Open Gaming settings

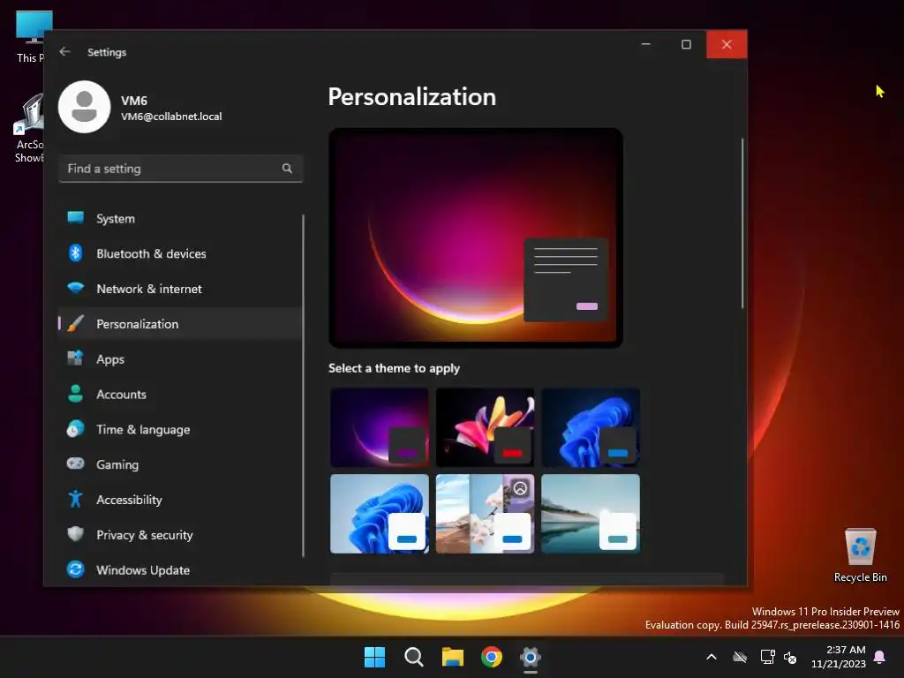pos(180,464)
